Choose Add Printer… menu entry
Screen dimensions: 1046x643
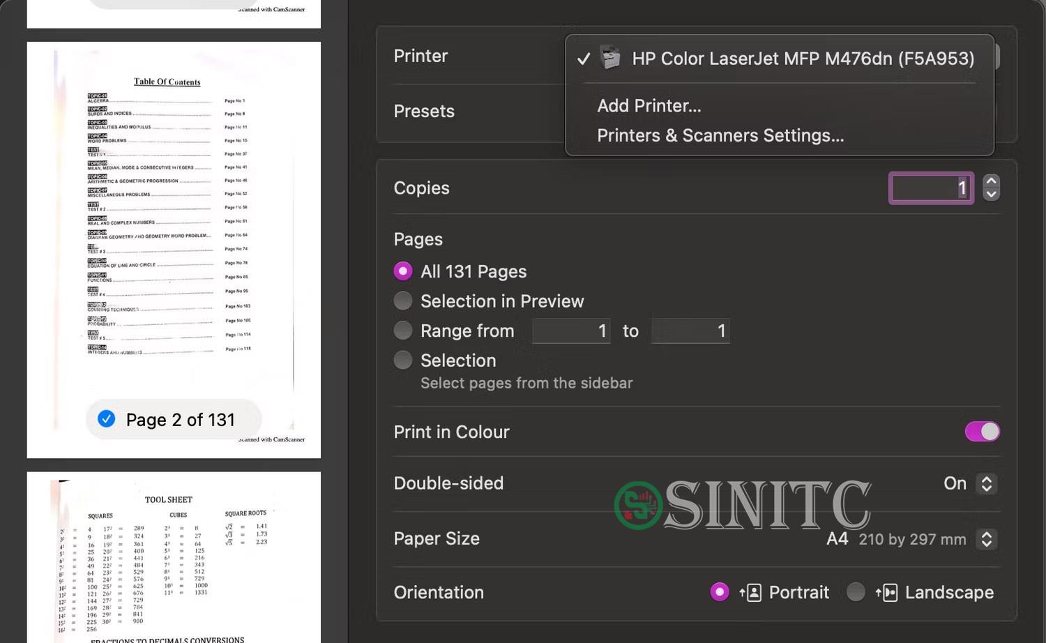[x=649, y=106]
